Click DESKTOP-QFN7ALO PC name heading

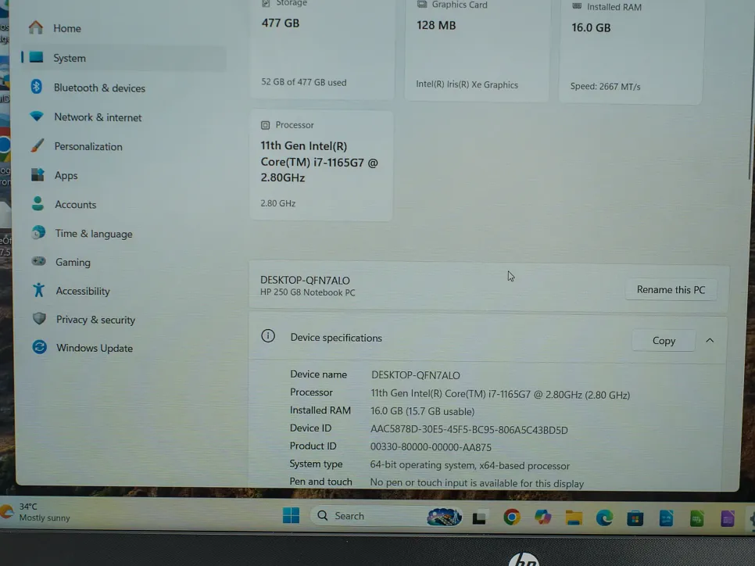pyautogui.click(x=305, y=280)
